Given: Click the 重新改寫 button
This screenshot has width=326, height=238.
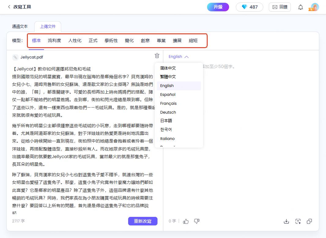Looking at the screenshot, I should pos(143,221).
